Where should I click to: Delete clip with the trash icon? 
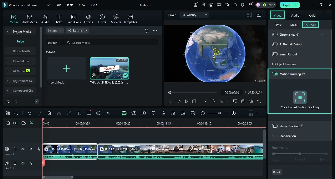[49, 113]
